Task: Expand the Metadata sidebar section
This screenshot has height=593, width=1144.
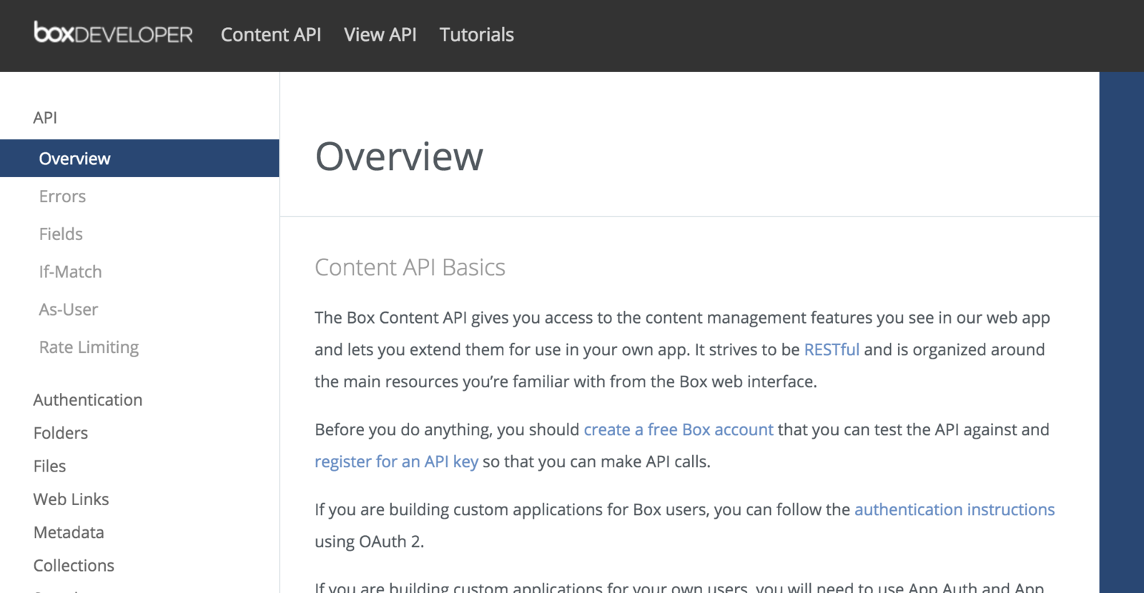Action: coord(69,532)
